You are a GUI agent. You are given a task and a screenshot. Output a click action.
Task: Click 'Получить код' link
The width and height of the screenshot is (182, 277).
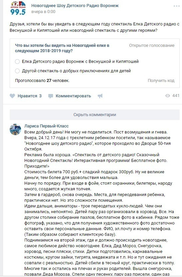coord(161,81)
